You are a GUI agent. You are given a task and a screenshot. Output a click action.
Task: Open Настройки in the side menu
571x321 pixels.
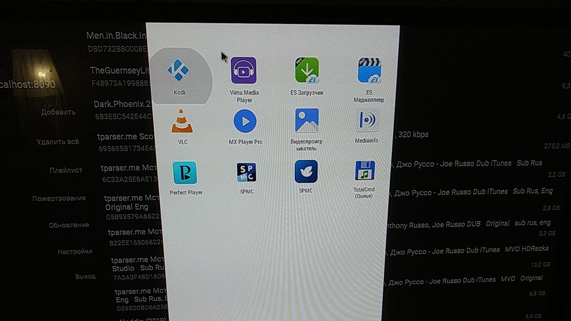click(75, 251)
